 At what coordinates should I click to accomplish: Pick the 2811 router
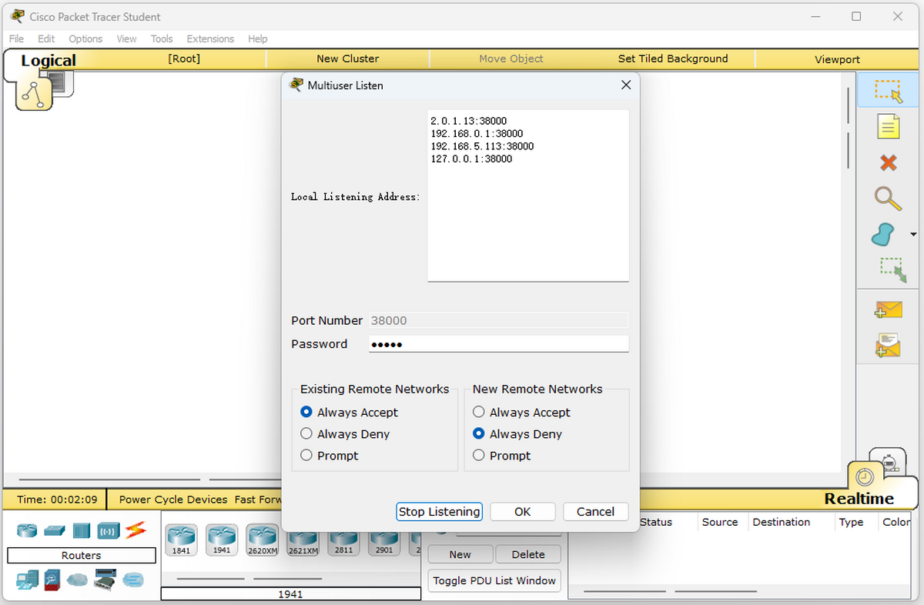pos(343,543)
